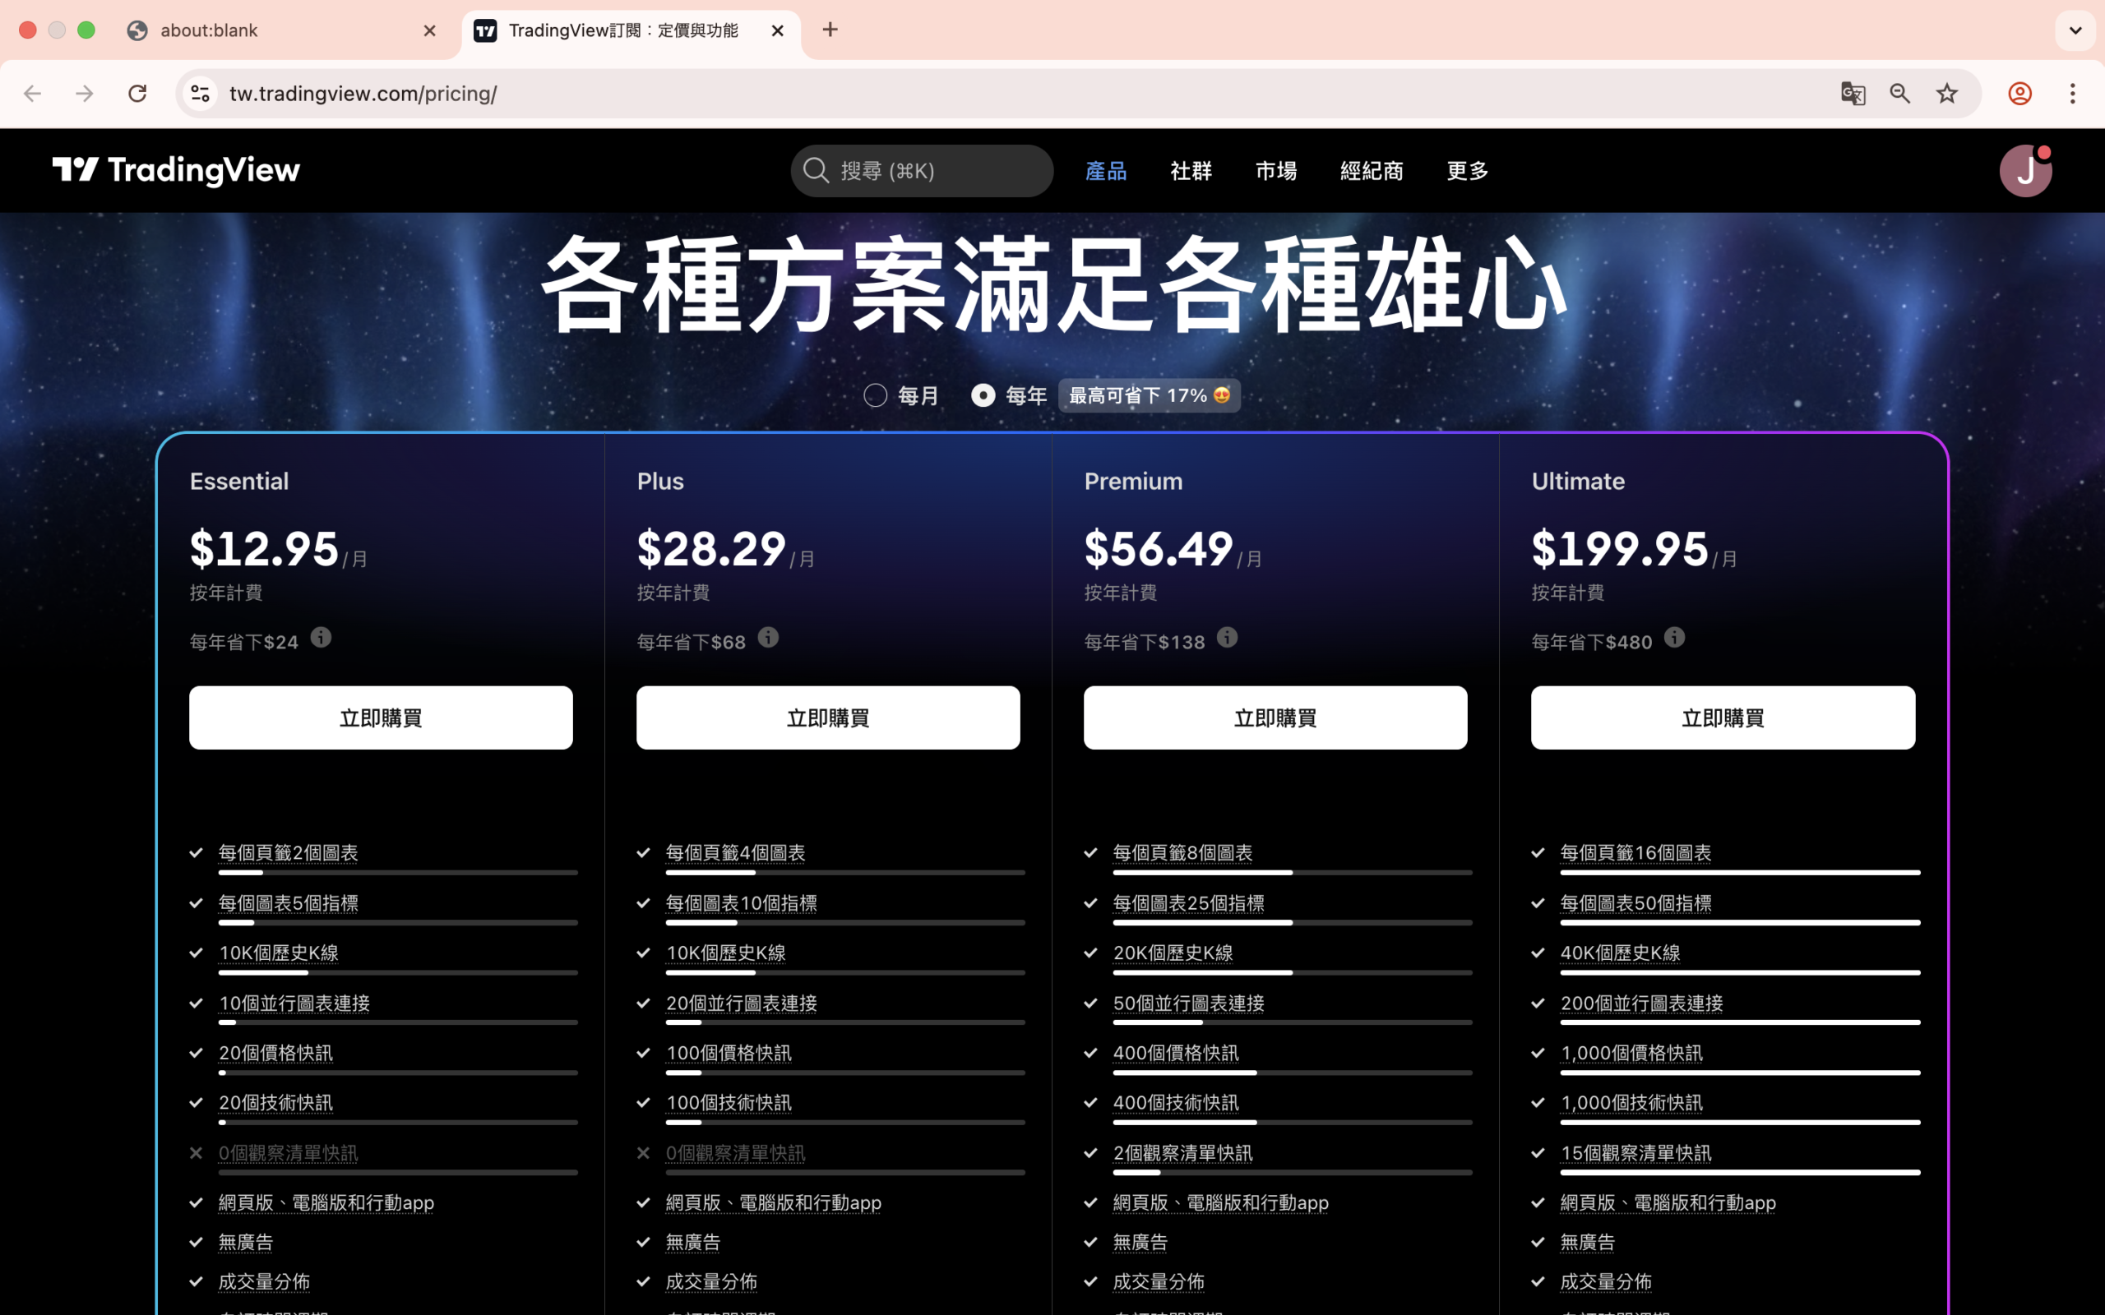Click the Google Translate icon in the address bar

[x=1853, y=93]
